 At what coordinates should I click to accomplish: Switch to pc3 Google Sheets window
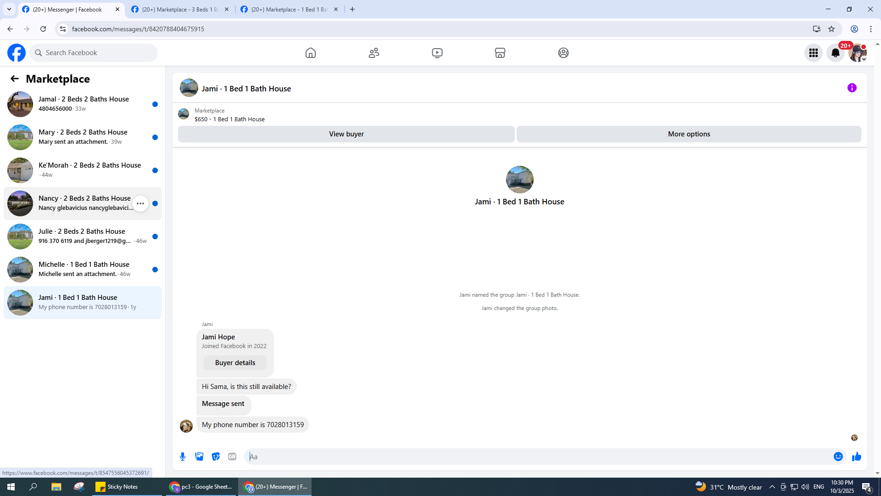pyautogui.click(x=201, y=487)
